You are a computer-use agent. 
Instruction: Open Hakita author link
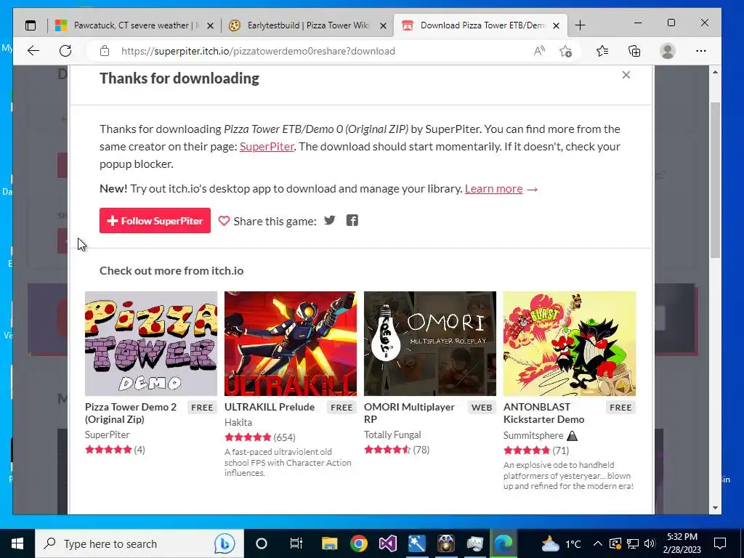point(238,422)
